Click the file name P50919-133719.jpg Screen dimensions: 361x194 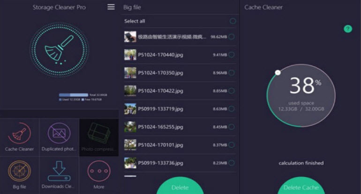[x=160, y=109]
